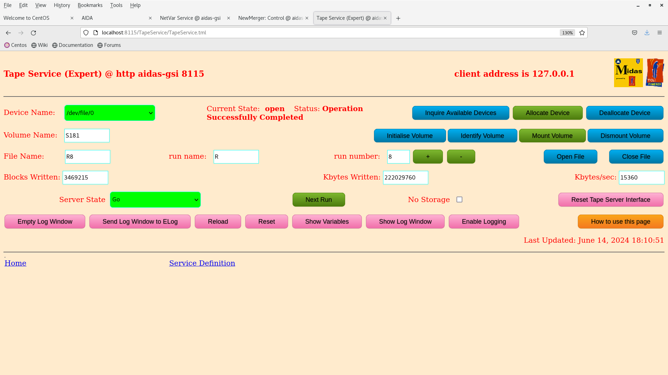668x375 pixels.
Task: Click the Volume Name input field
Action: (x=87, y=135)
